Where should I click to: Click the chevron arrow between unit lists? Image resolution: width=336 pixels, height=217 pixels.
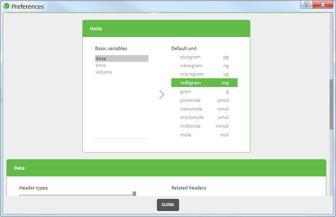[162, 95]
